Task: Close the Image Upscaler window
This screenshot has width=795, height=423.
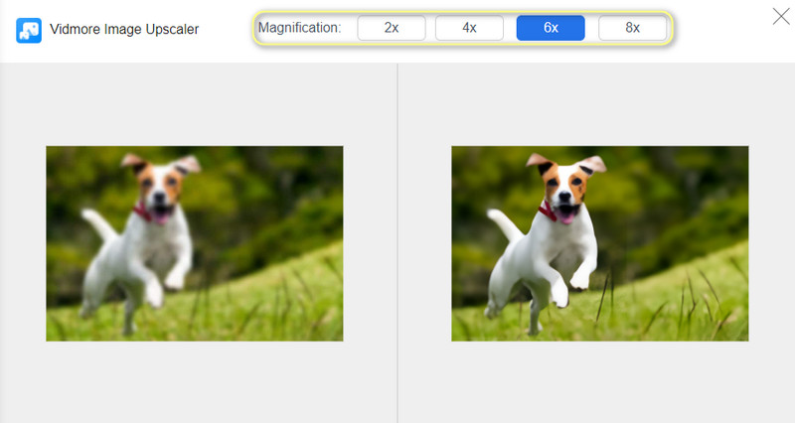Action: coord(781,15)
